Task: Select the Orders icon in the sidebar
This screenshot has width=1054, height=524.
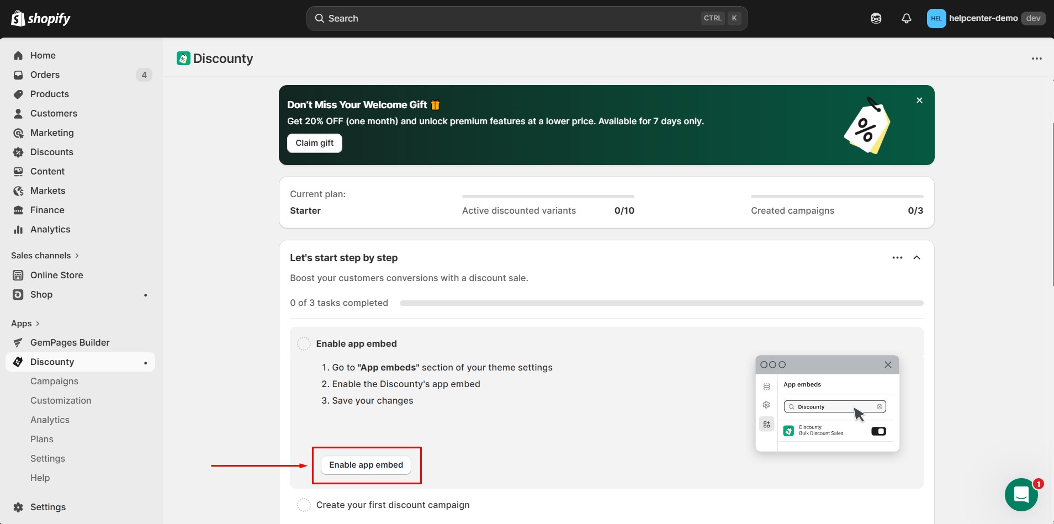Action: (18, 75)
